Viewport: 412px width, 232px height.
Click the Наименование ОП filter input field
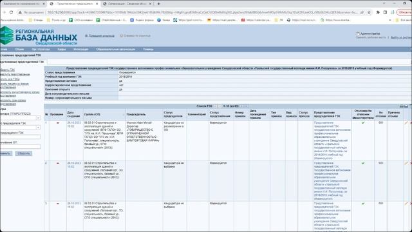tap(20, 146)
